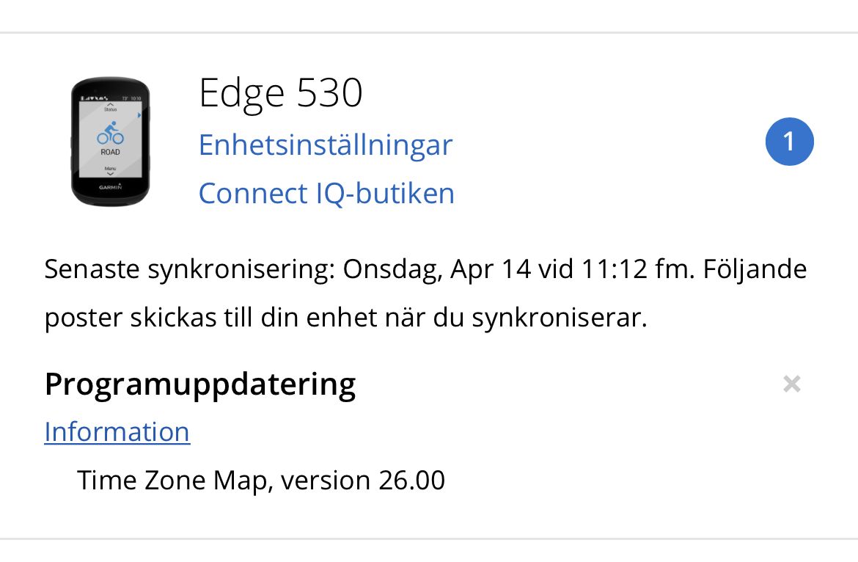Click the blue notification badge showing 1
The height and width of the screenshot is (562, 858).
click(x=789, y=141)
